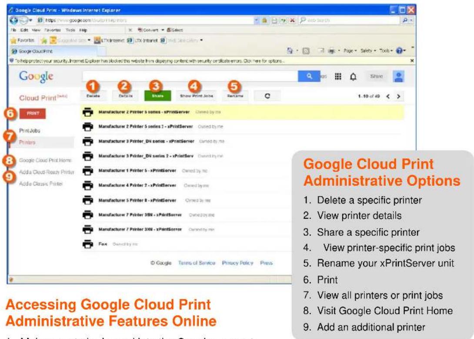Open the Privacy Policy link
This screenshot has width=474, height=339.
pos(237,263)
